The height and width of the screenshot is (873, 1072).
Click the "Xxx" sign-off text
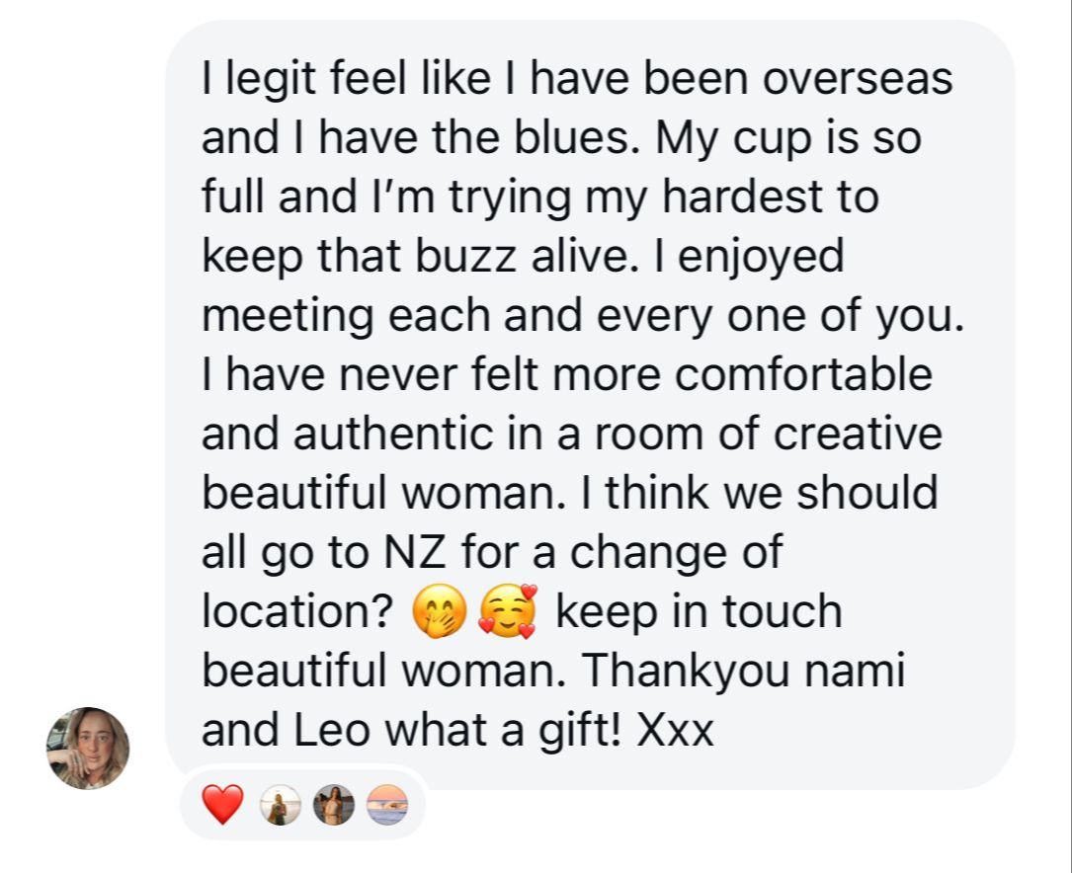click(676, 731)
